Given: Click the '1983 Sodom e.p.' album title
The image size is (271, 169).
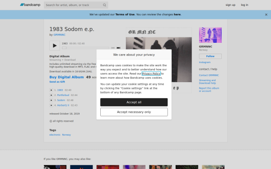Looking at the screenshot, I should pos(72,29).
